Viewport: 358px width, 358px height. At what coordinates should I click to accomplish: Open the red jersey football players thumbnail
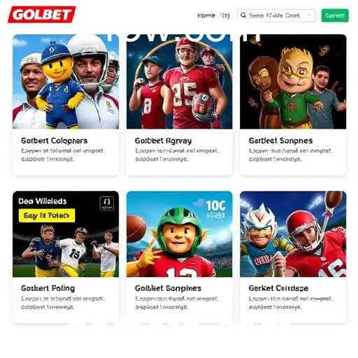pyautogui.click(x=179, y=82)
